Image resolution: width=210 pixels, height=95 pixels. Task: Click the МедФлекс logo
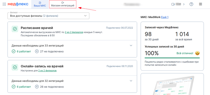18,4
